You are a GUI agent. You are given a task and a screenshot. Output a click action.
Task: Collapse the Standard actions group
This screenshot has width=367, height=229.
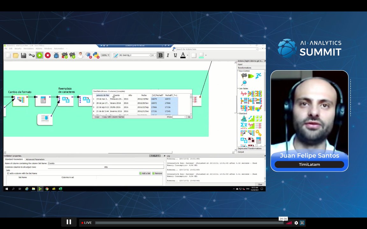[x=238, y=114]
